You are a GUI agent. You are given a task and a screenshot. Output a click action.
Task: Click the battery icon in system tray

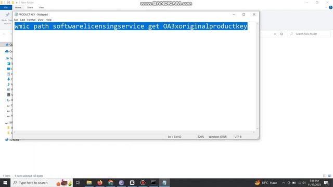tap(294, 182)
